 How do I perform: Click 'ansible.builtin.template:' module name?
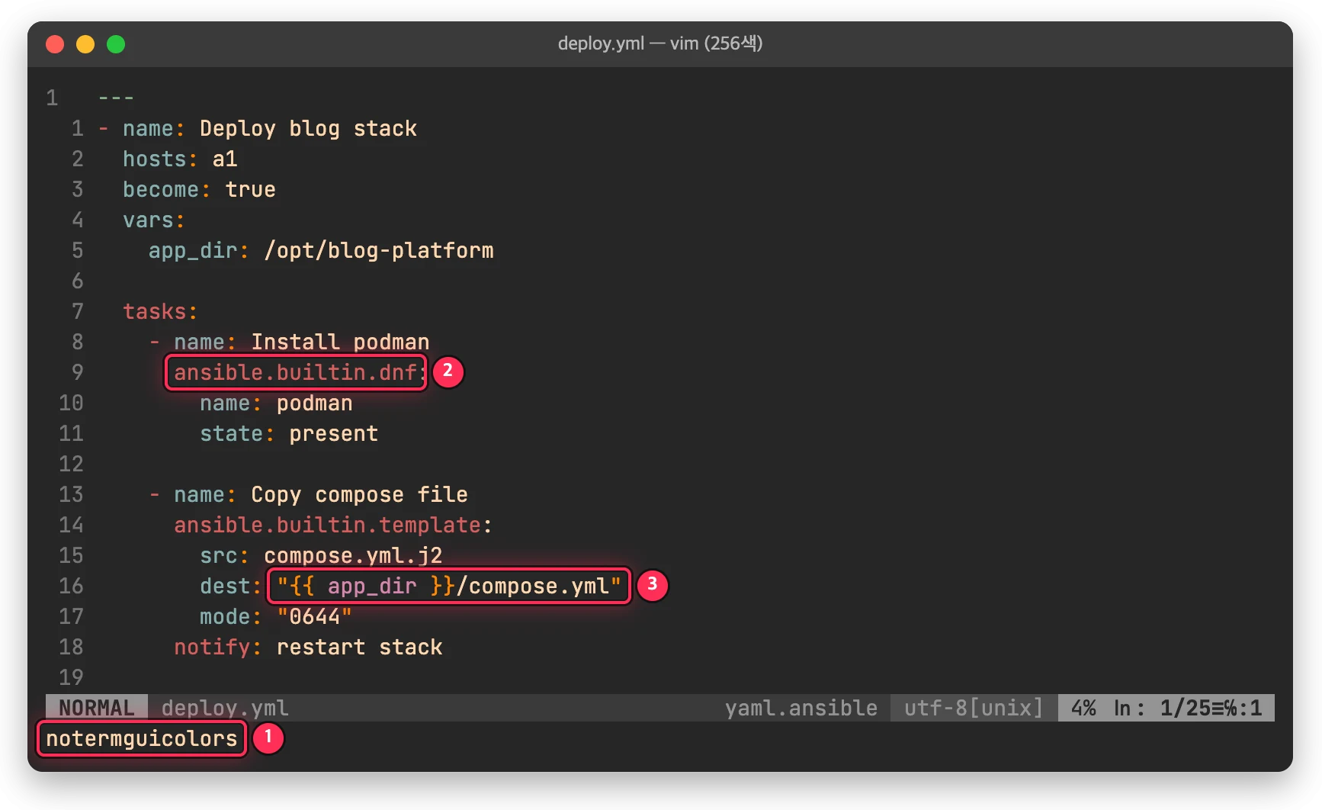333,525
